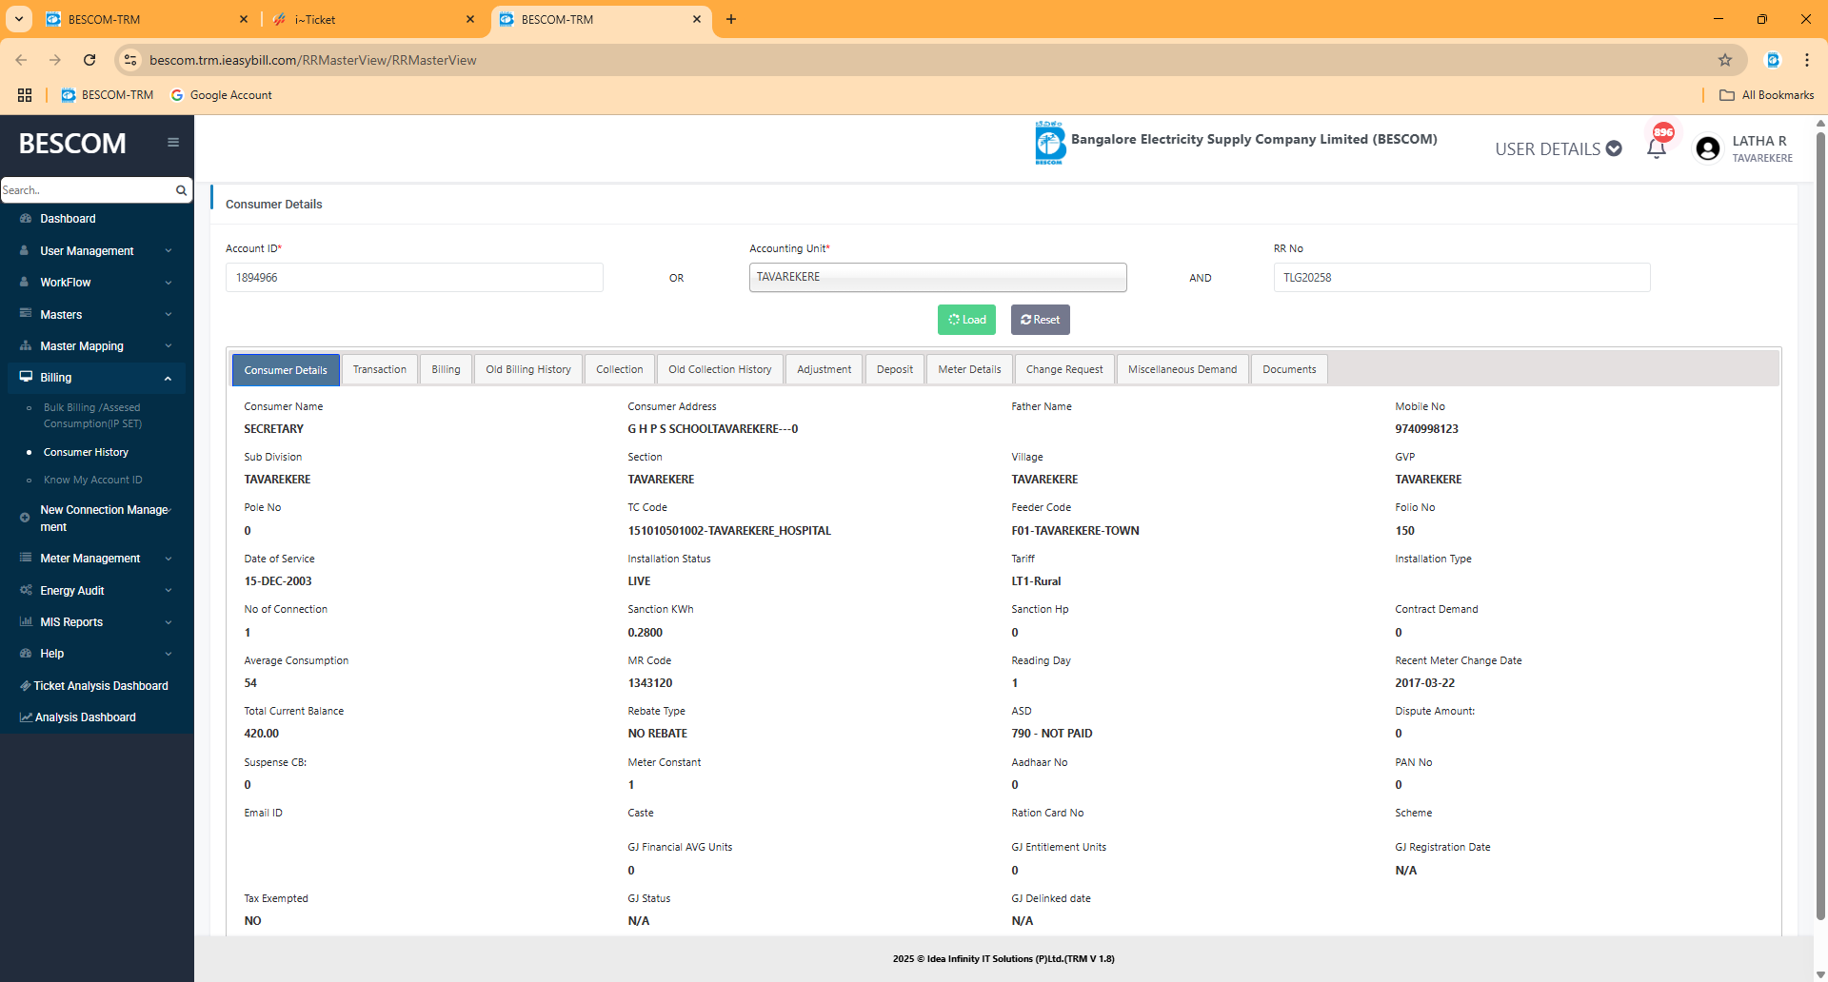The image size is (1828, 982).
Task: Open the Accounting Unit TAVAREKERE dropdown
Action: click(x=938, y=277)
